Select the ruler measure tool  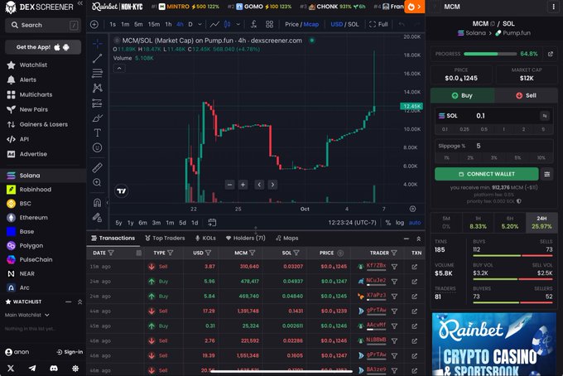[x=98, y=167]
